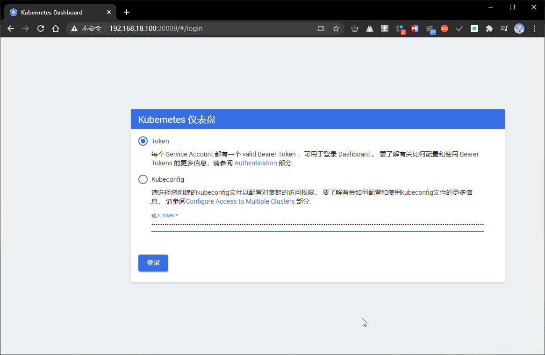
Task: Open the Chrome three-dot menu
Action: tap(534, 28)
